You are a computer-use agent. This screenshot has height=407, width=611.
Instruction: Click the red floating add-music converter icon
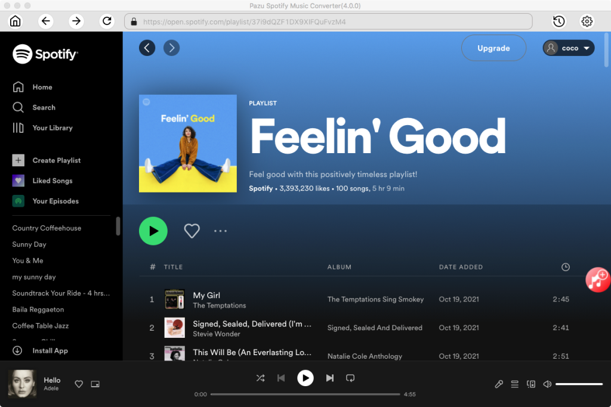pos(597,279)
